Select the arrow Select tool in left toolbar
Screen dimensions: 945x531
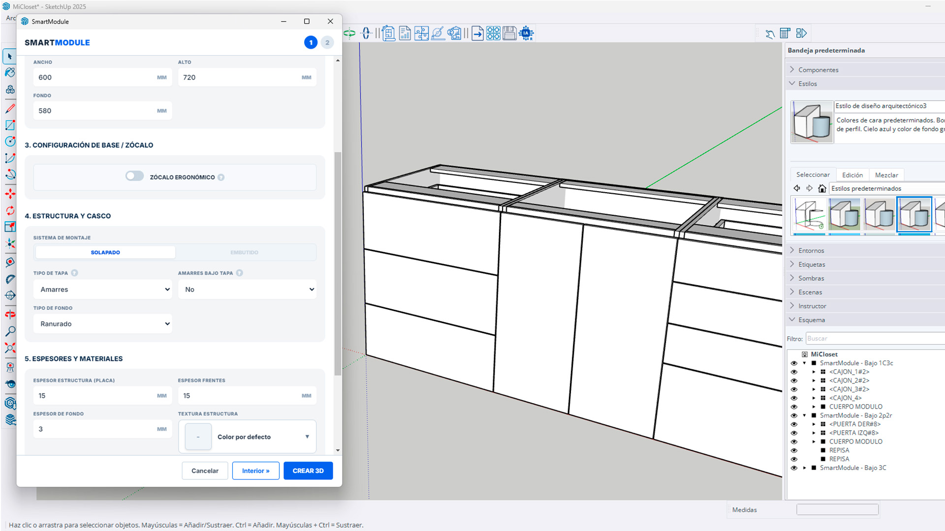10,57
